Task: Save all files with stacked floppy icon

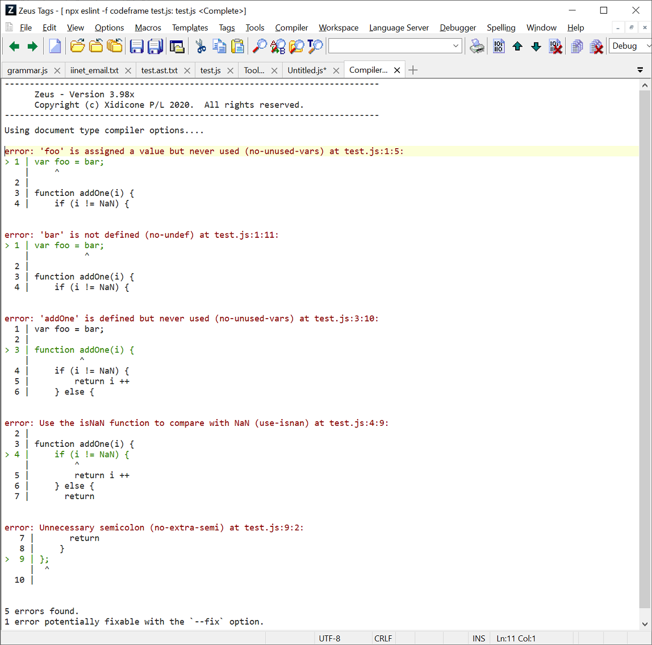Action: click(156, 46)
